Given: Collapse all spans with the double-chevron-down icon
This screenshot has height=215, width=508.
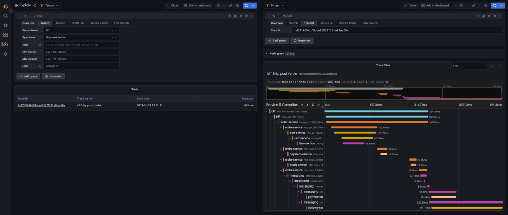Looking at the screenshot, I should (313, 105).
